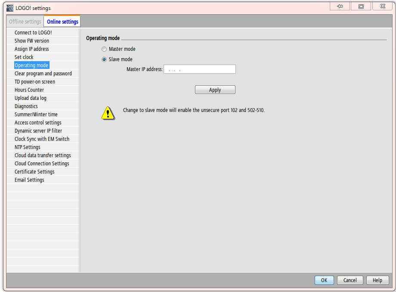
Task: Select Set clock entry
Action: (x=24, y=57)
